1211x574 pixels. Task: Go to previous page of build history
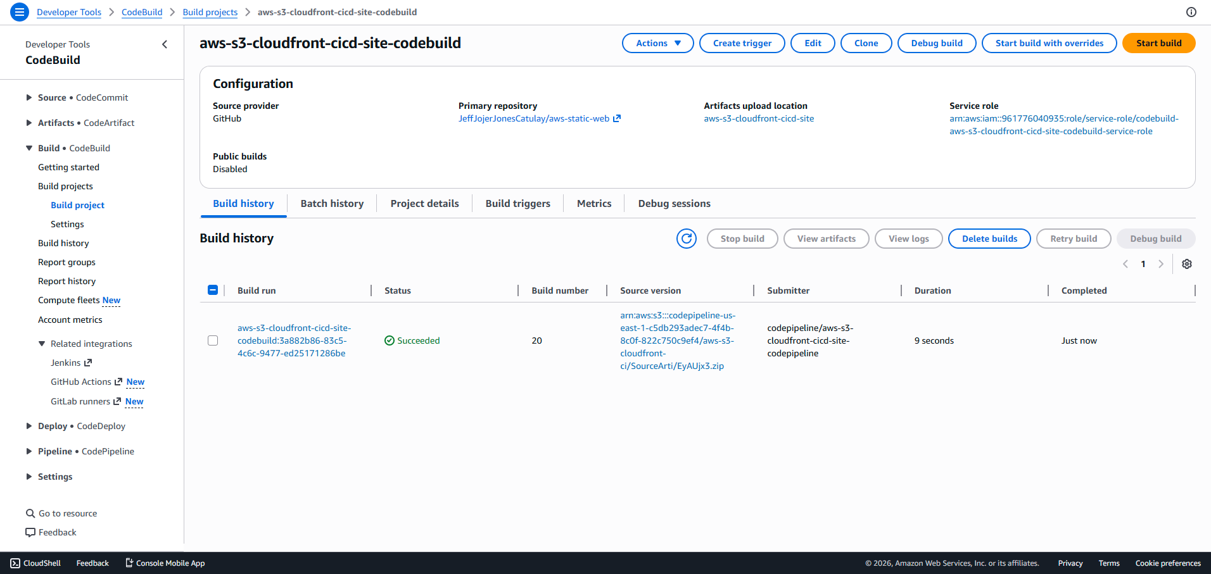[x=1125, y=264]
